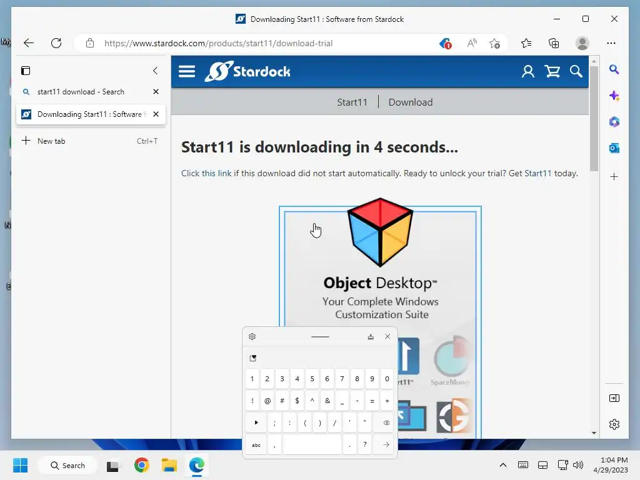Show more symbols with arrow key

256,423
